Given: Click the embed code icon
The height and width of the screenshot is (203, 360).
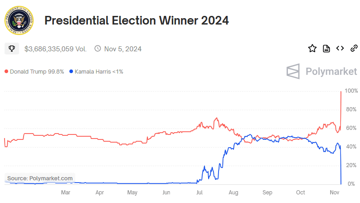Looking at the screenshot, I should (x=340, y=49).
